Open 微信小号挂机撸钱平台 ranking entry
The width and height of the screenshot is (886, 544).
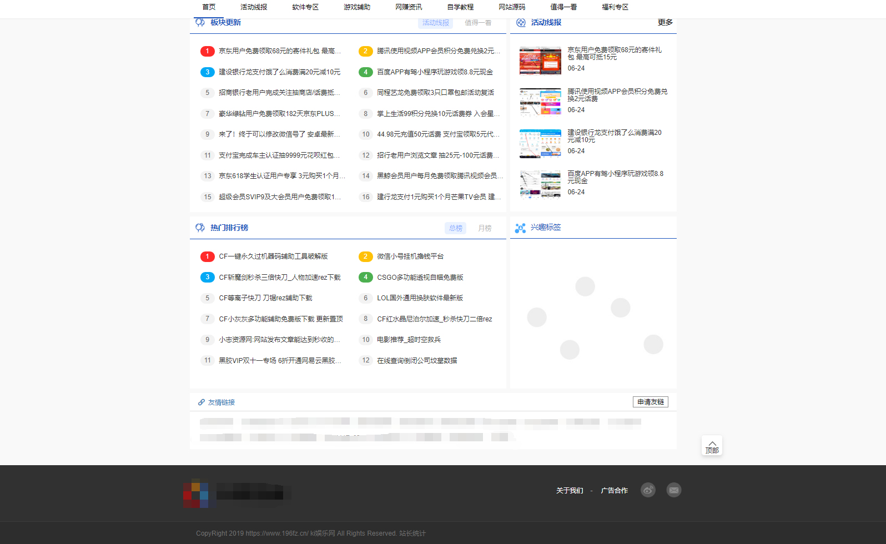click(410, 256)
